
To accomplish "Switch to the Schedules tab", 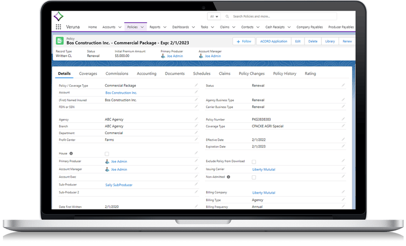I will pos(201,74).
